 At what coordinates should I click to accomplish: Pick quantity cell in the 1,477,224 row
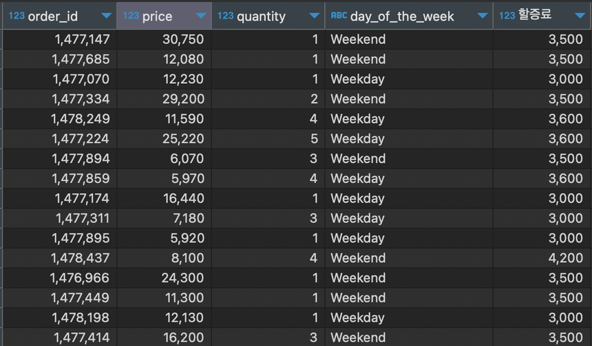(268, 139)
